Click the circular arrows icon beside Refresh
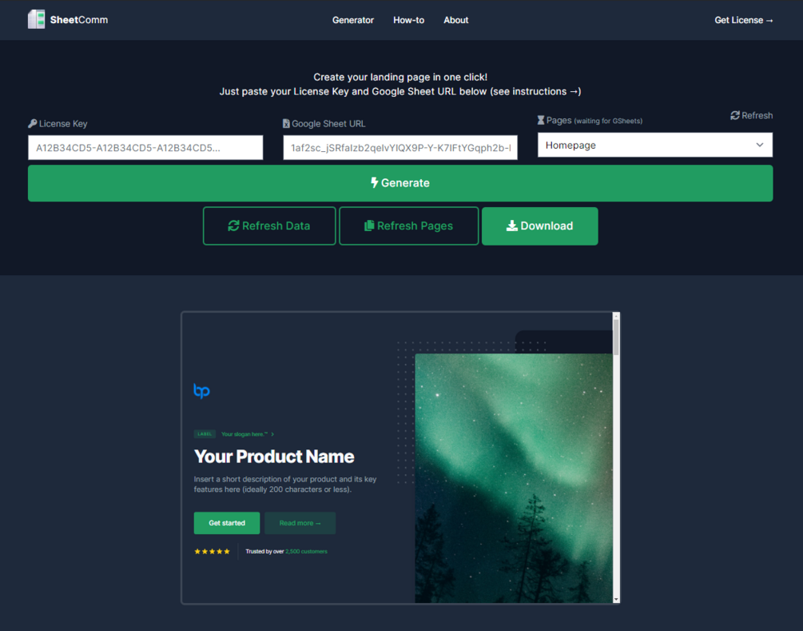803x631 pixels. [735, 115]
